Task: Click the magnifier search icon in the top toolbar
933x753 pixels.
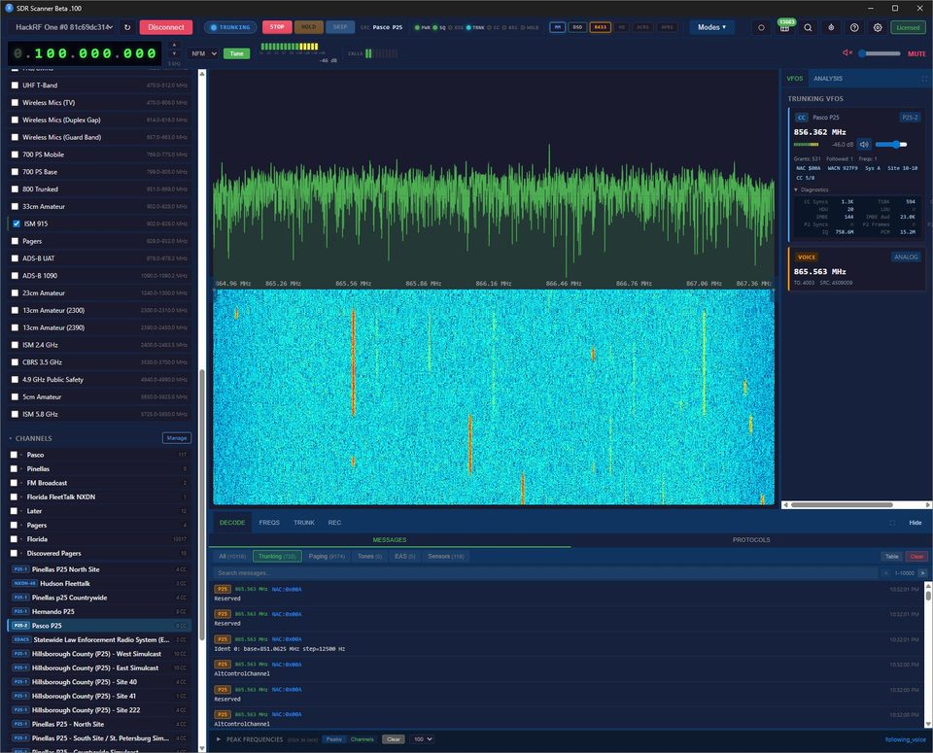Action: pyautogui.click(x=808, y=27)
